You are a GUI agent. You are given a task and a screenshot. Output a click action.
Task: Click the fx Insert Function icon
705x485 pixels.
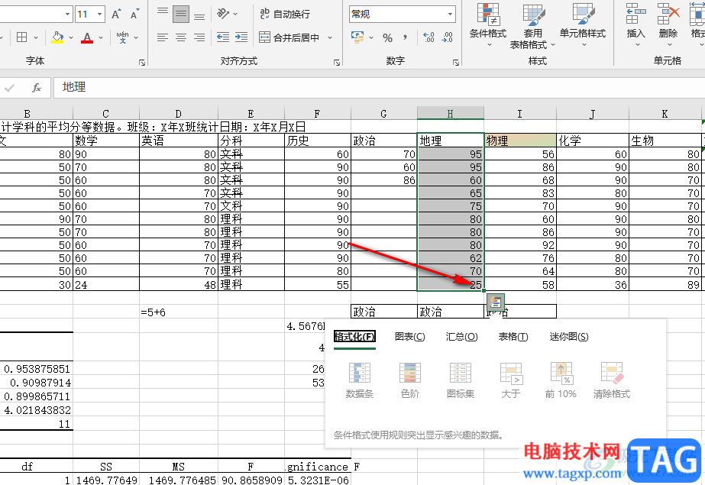point(37,88)
